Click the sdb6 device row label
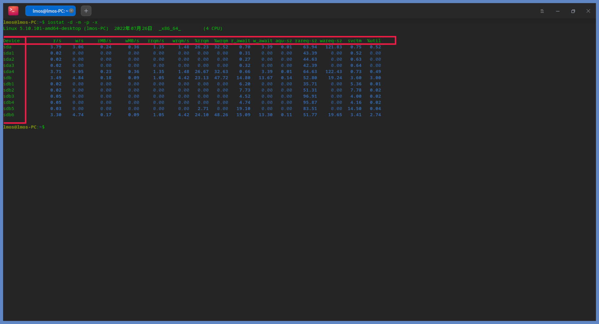The width and height of the screenshot is (599, 324). (9, 115)
